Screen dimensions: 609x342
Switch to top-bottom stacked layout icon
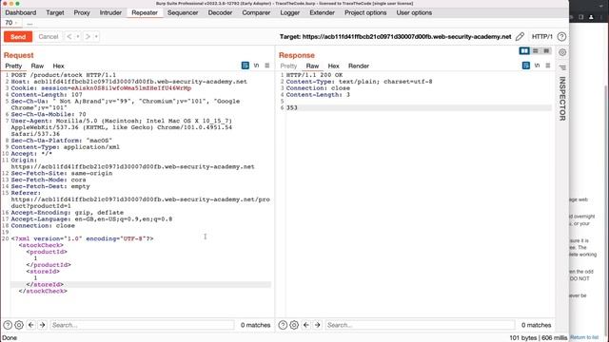point(536,51)
